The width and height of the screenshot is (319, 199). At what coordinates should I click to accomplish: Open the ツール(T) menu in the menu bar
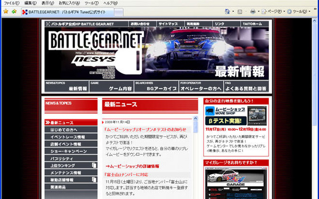(91, 3)
